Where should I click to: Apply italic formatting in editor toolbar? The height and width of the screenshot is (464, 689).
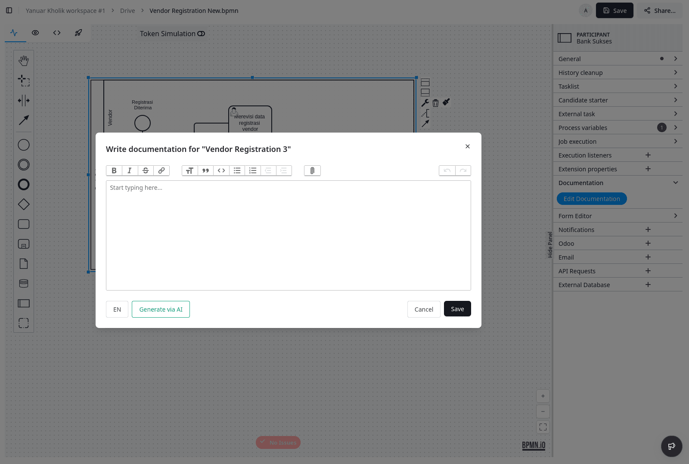pos(130,171)
